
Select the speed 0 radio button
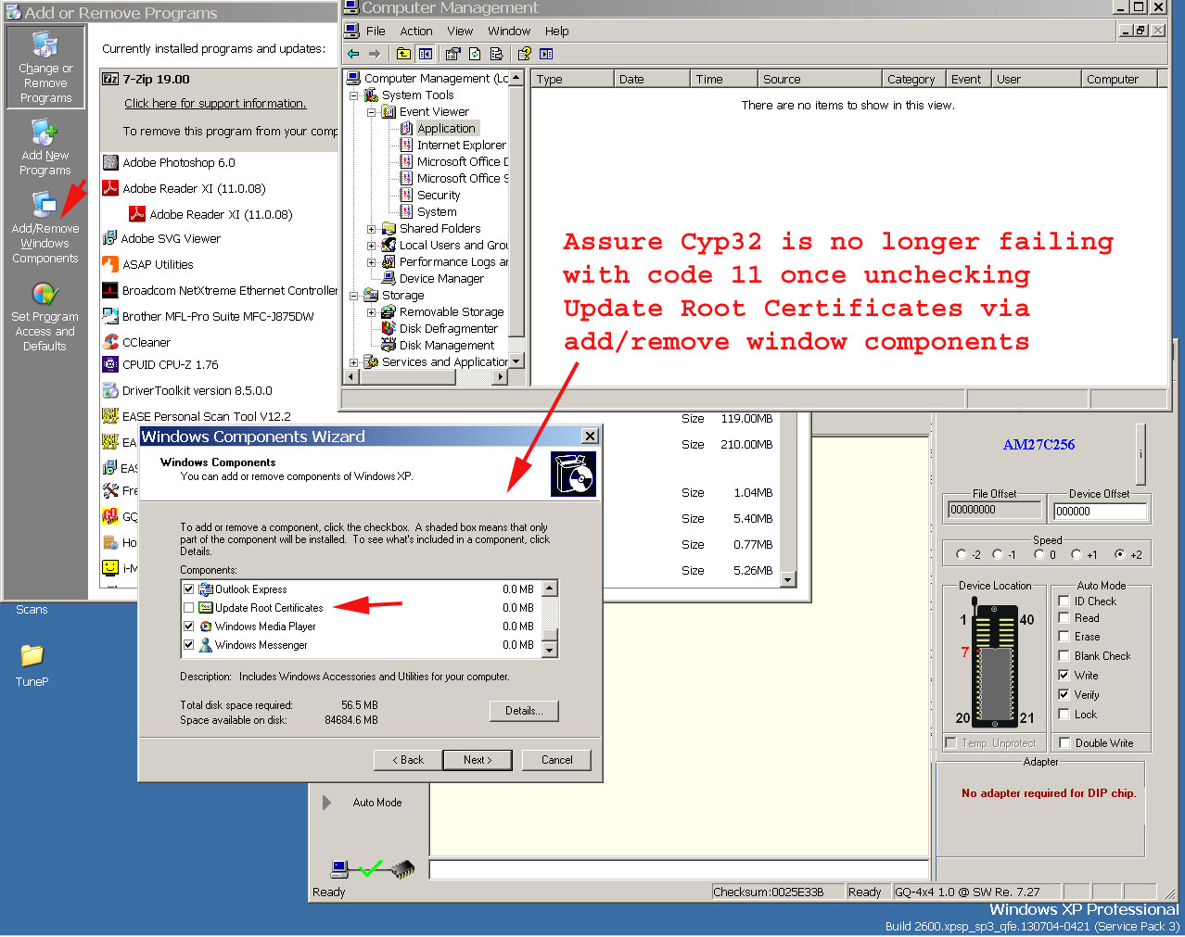[1039, 554]
